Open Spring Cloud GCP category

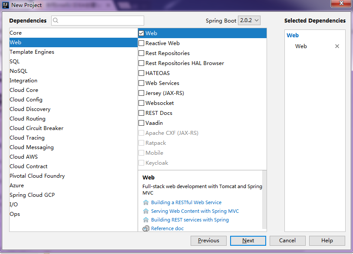[73, 195]
